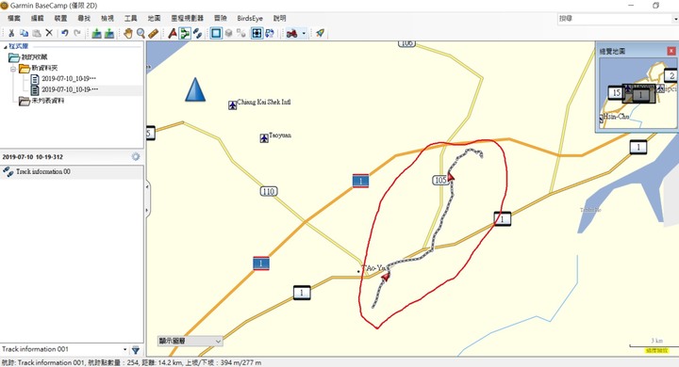Click the rocket adventure icon

320,33
